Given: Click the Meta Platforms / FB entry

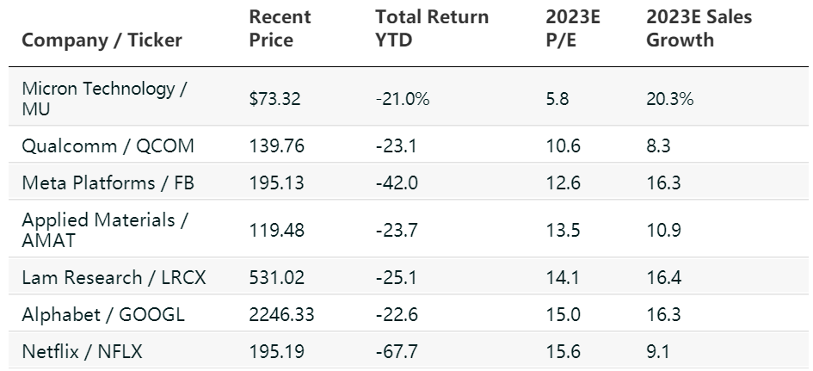Looking at the screenshot, I should pyautogui.click(x=107, y=182).
